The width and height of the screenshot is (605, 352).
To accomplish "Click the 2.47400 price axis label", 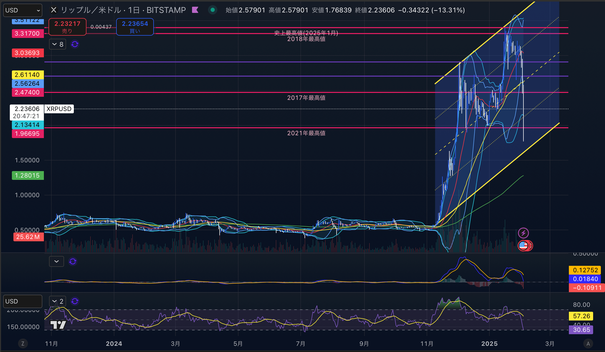I will (x=28, y=92).
